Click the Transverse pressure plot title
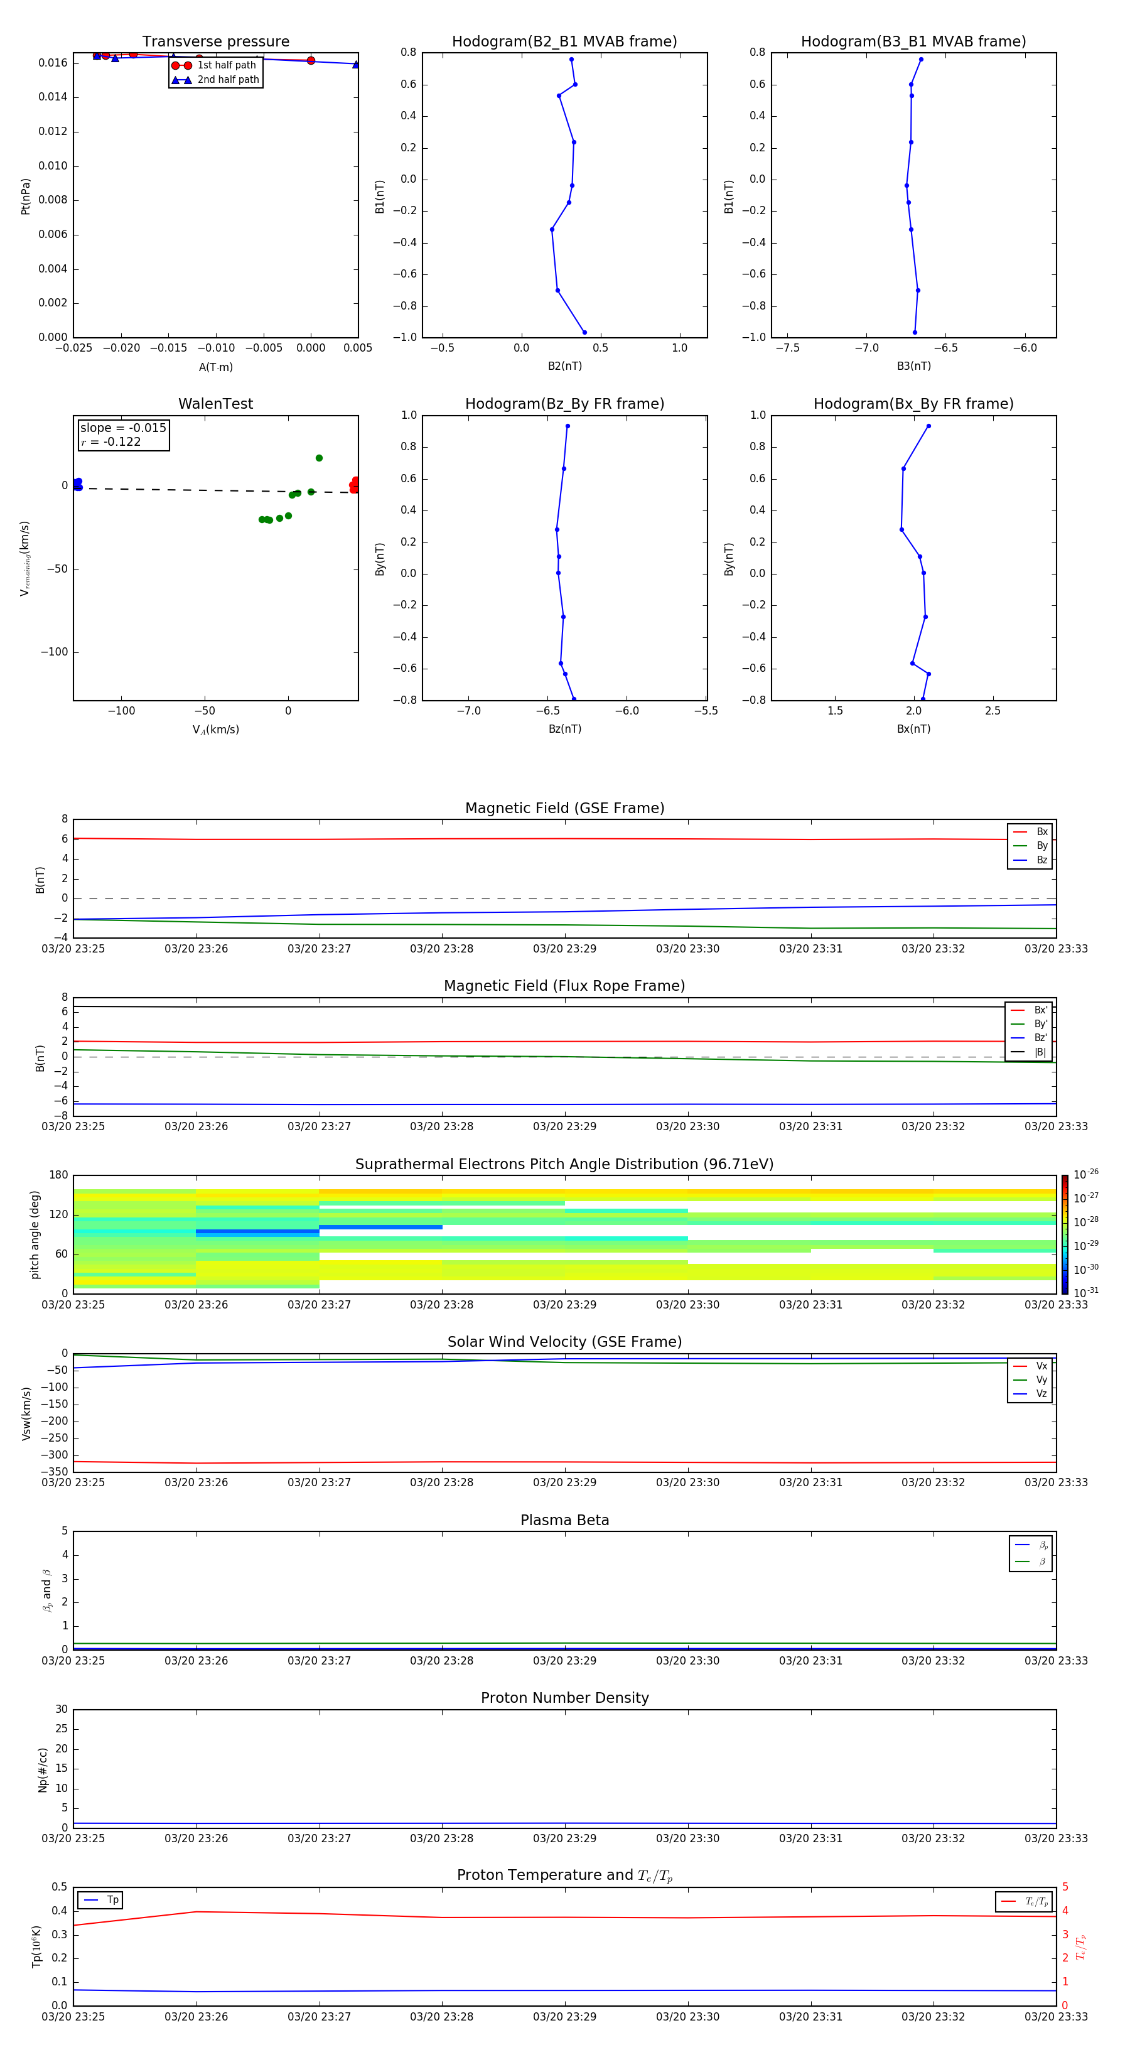1130x2072 pixels. click(x=215, y=42)
